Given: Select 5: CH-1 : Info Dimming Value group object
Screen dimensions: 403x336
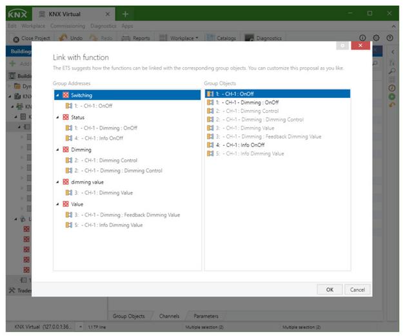Looking at the screenshot, I should (253, 153).
